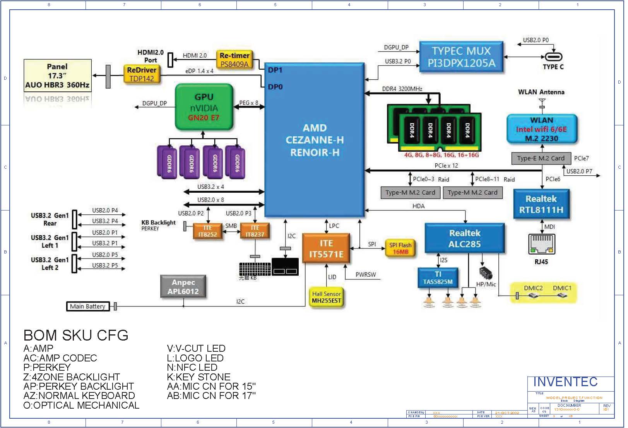628x428 pixels.
Task: Click the TYPEC MUX PI3DPX1205A block
Action: click(461, 57)
